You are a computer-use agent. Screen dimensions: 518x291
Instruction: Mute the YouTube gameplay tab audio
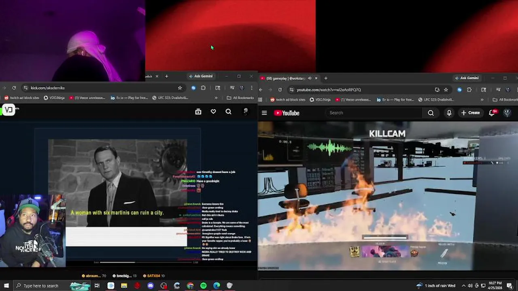pos(310,78)
